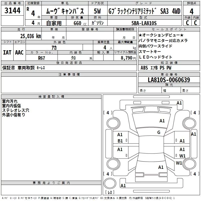This screenshot has height=201, width=201.
Task: Select 保証書 in later-shipped parts
Action: pyautogui.click(x=9, y=68)
